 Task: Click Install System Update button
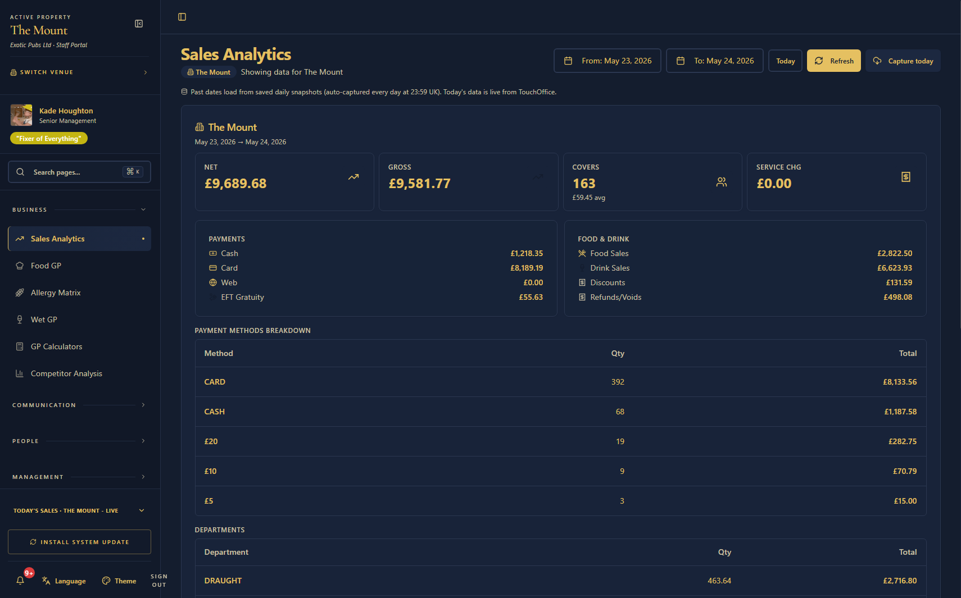coord(79,542)
